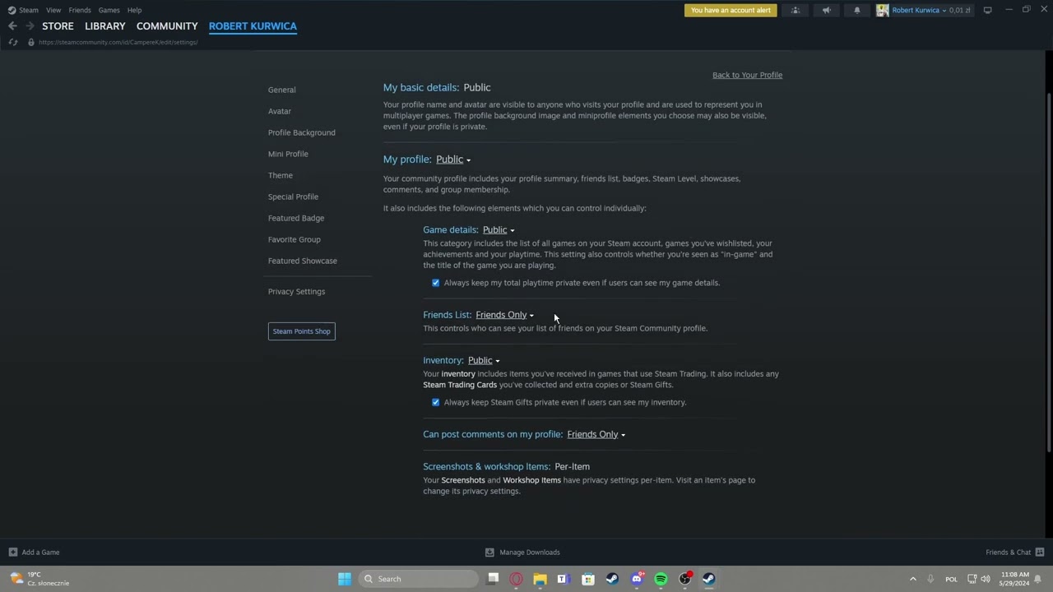This screenshot has width=1053, height=592.
Task: Select Favorite Group in the sidebar
Action: pyautogui.click(x=294, y=239)
